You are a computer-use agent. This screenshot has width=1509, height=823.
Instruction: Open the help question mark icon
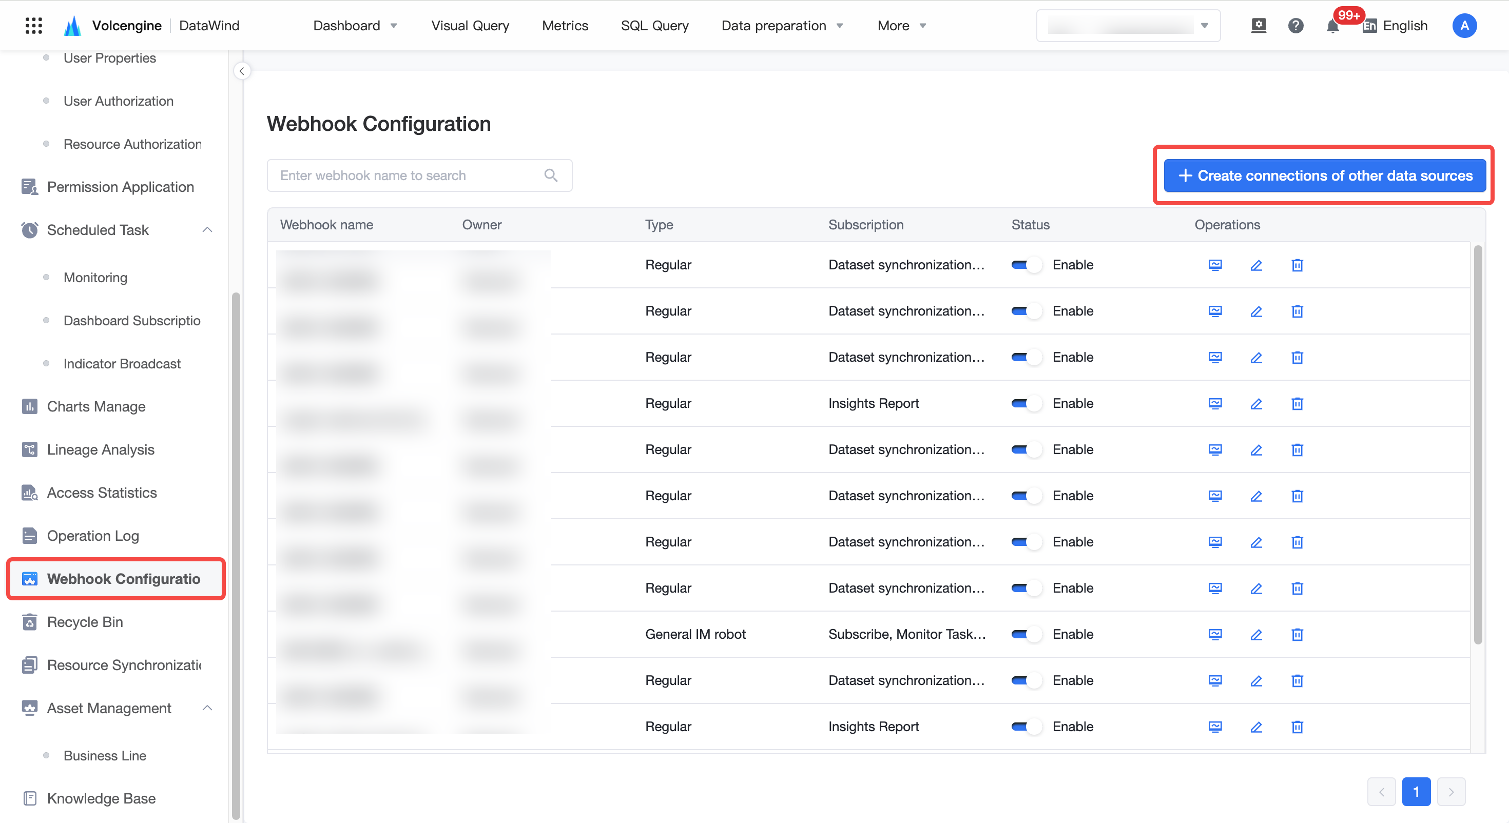(x=1295, y=26)
